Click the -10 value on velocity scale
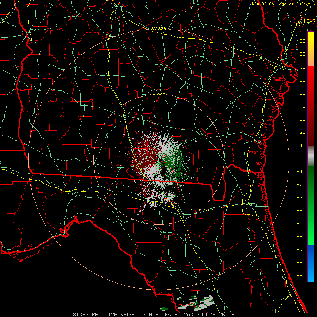The image size is (317, 317). (x=301, y=172)
